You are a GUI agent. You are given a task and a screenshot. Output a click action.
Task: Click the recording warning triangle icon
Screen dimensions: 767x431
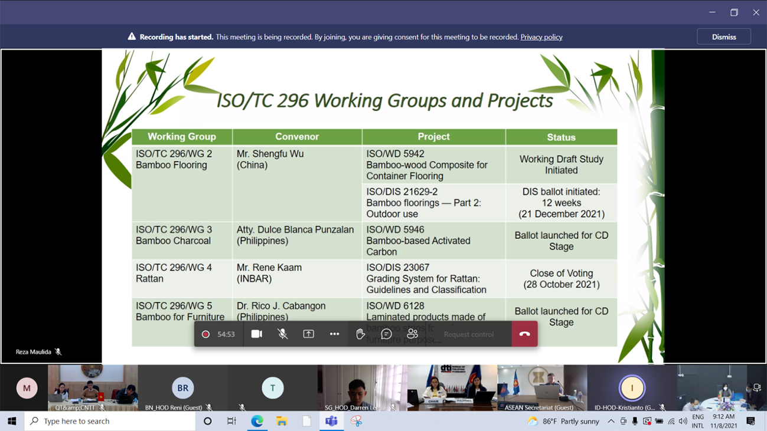(x=132, y=37)
